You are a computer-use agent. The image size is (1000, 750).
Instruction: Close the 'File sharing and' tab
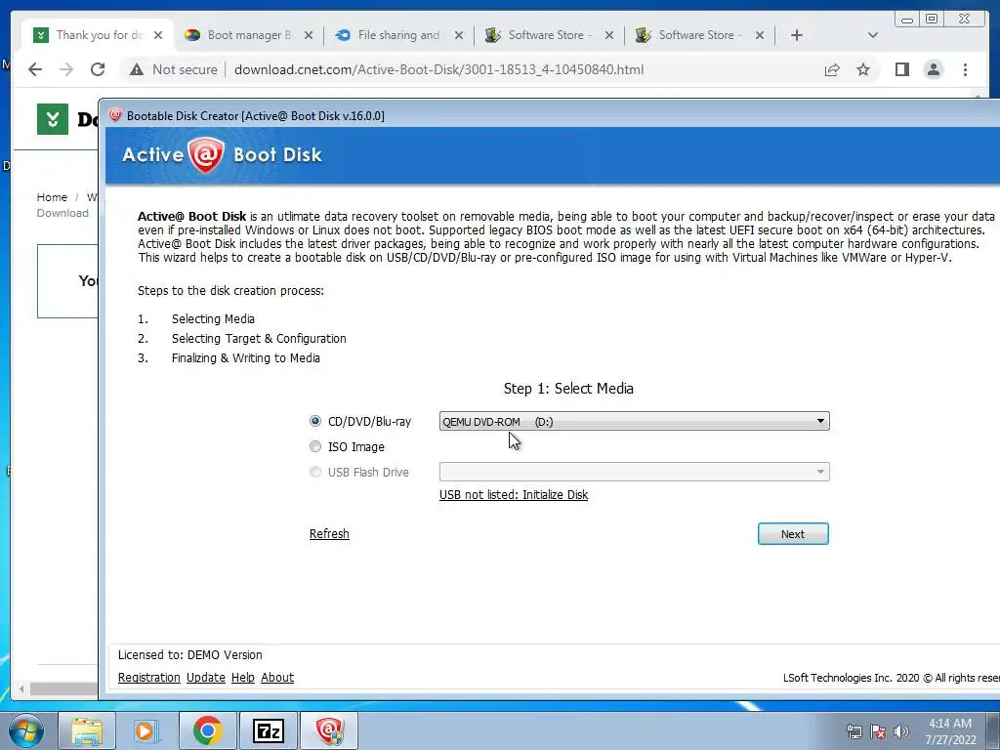(x=459, y=35)
